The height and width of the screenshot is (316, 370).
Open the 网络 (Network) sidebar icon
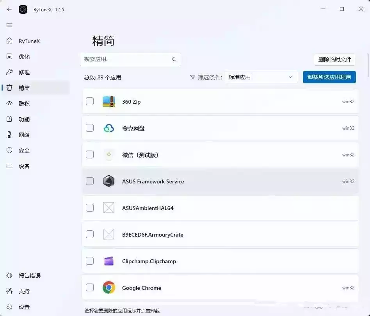(x=9, y=135)
